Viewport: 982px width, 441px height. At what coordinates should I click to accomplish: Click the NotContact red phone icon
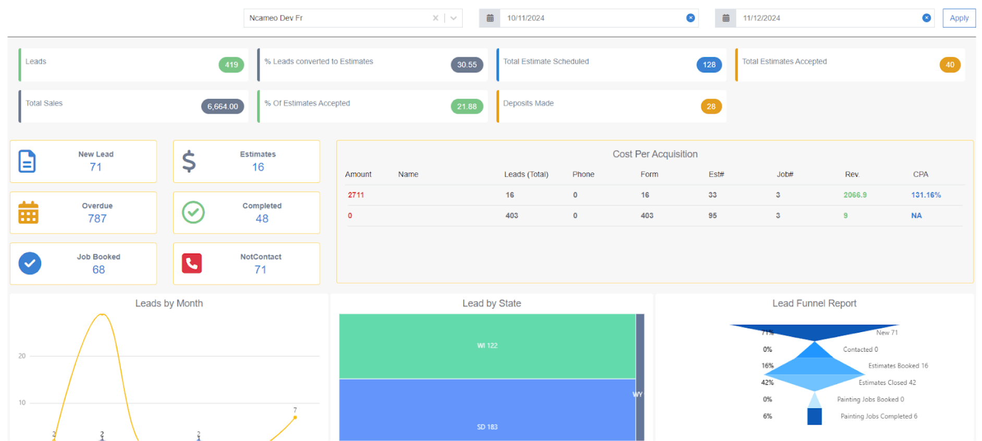pos(192,264)
